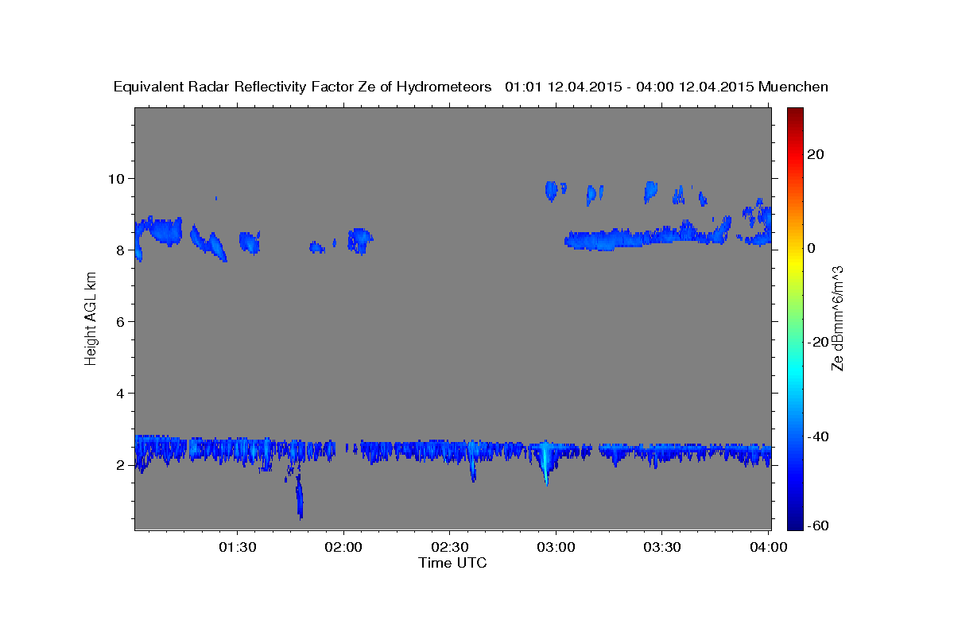The width and height of the screenshot is (954, 636).
Task: Click the dark blue bottom of colorbar
Action: coord(795,517)
